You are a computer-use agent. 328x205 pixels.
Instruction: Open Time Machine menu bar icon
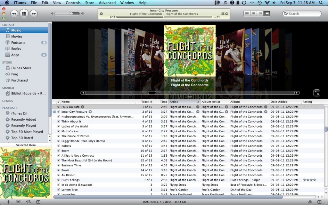point(259,3)
